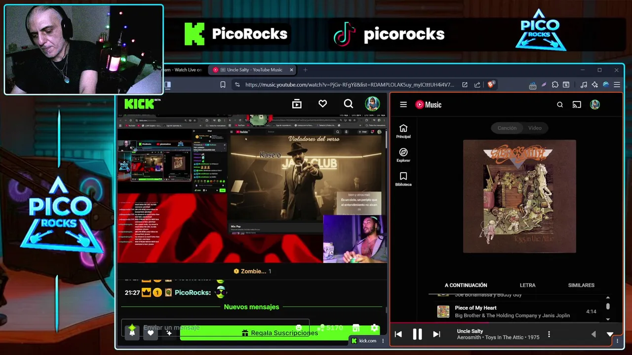Click the Toys in the Attic album art
The width and height of the screenshot is (632, 355).
click(519, 196)
